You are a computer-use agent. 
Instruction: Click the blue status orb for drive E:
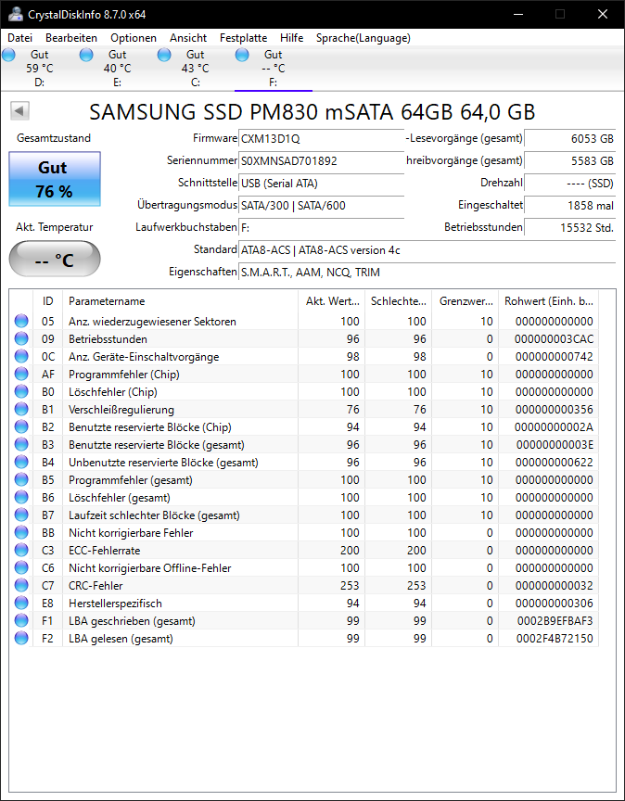pyautogui.click(x=86, y=55)
